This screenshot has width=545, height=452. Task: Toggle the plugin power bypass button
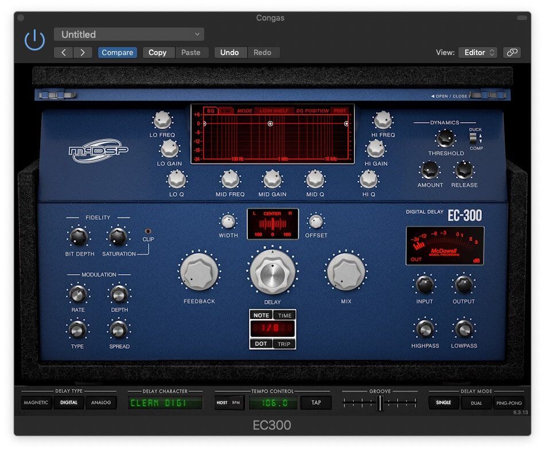point(35,40)
